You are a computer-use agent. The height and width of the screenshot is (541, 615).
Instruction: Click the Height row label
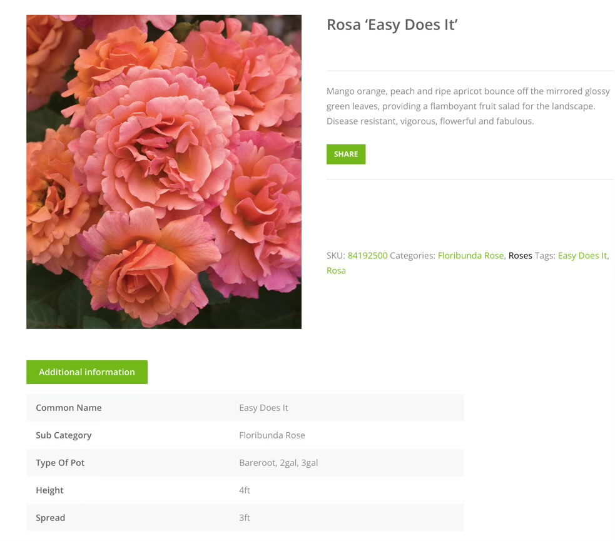50,490
